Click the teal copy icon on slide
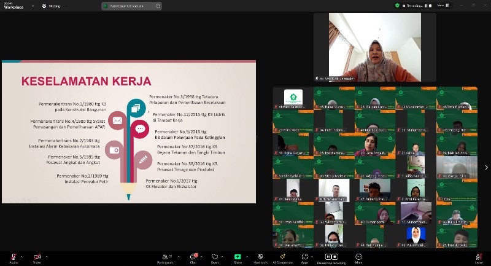 (136, 108)
